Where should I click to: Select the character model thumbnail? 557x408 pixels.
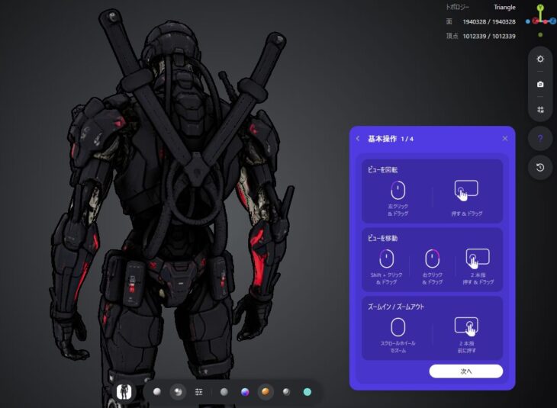[x=124, y=392]
